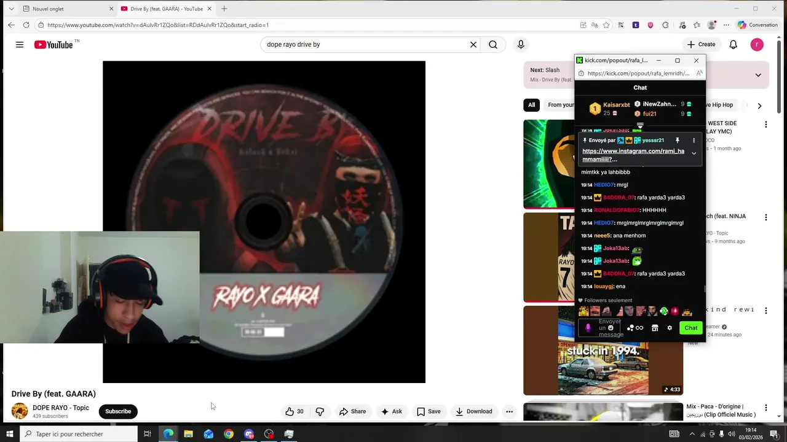The image size is (787, 442).
Task: Open the stuck in 1994 thumbnail
Action: 603,351
